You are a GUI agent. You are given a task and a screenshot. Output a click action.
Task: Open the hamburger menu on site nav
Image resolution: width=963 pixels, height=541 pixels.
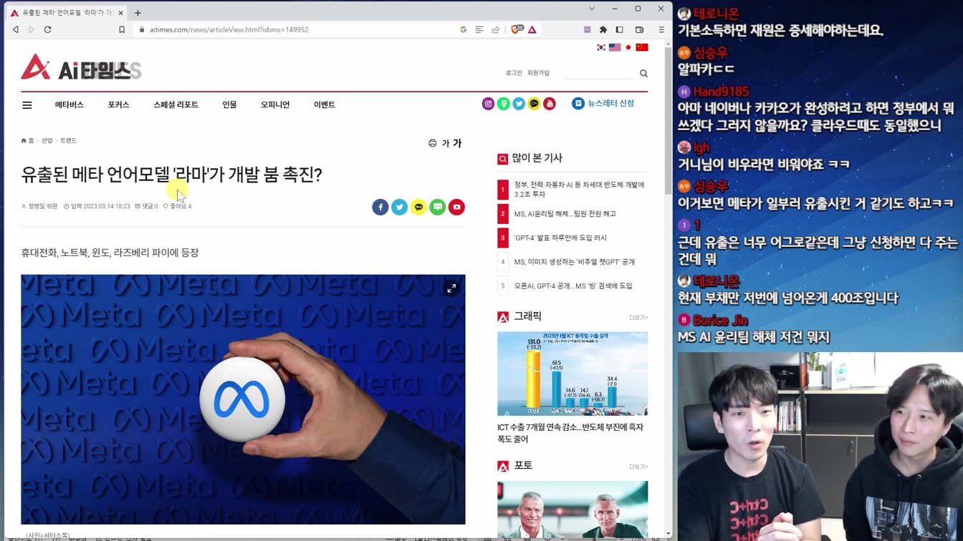point(27,105)
